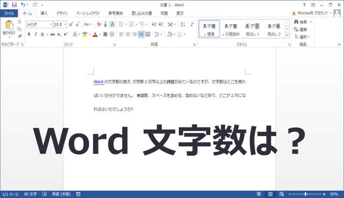
Task: Decrease indent of paragraph
Action: point(154,25)
